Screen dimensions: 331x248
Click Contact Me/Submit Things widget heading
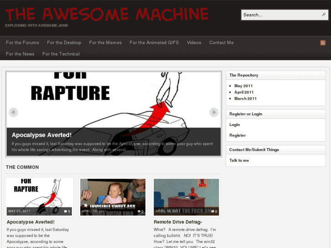click(x=254, y=150)
